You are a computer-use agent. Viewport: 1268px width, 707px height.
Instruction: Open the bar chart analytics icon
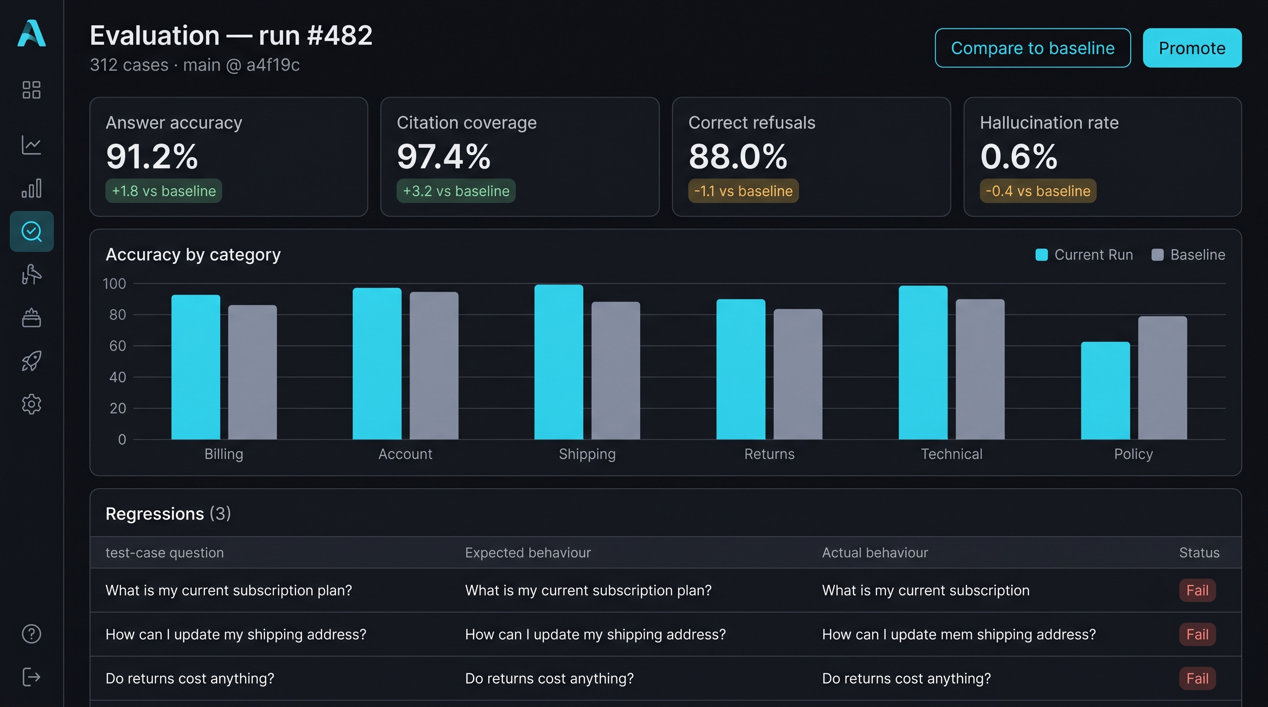31,188
